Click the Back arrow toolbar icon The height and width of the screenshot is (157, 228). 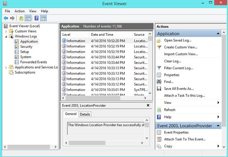click(6, 18)
